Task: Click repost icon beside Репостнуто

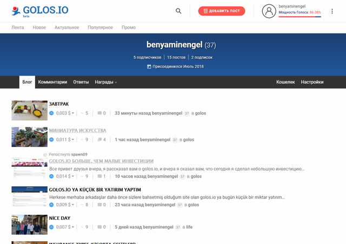Action: point(45,155)
